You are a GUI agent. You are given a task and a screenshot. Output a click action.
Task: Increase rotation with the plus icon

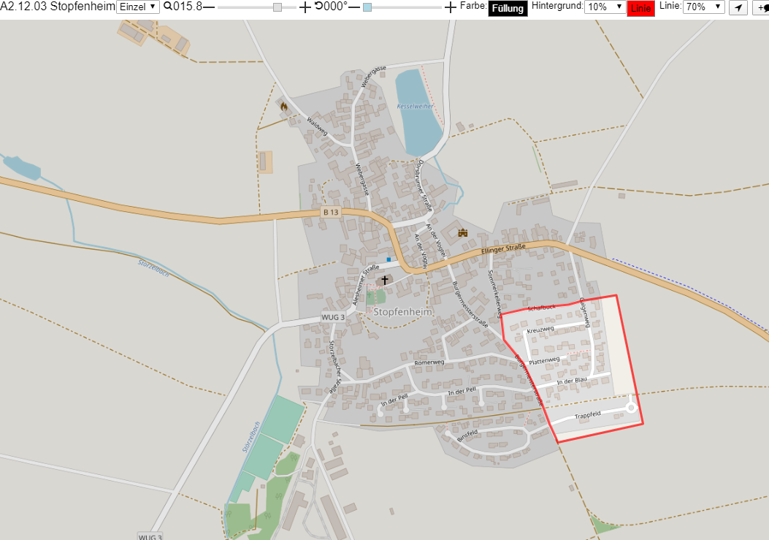point(450,7)
